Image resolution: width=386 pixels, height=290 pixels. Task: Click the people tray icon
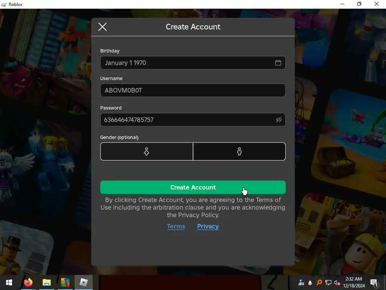pos(301,282)
